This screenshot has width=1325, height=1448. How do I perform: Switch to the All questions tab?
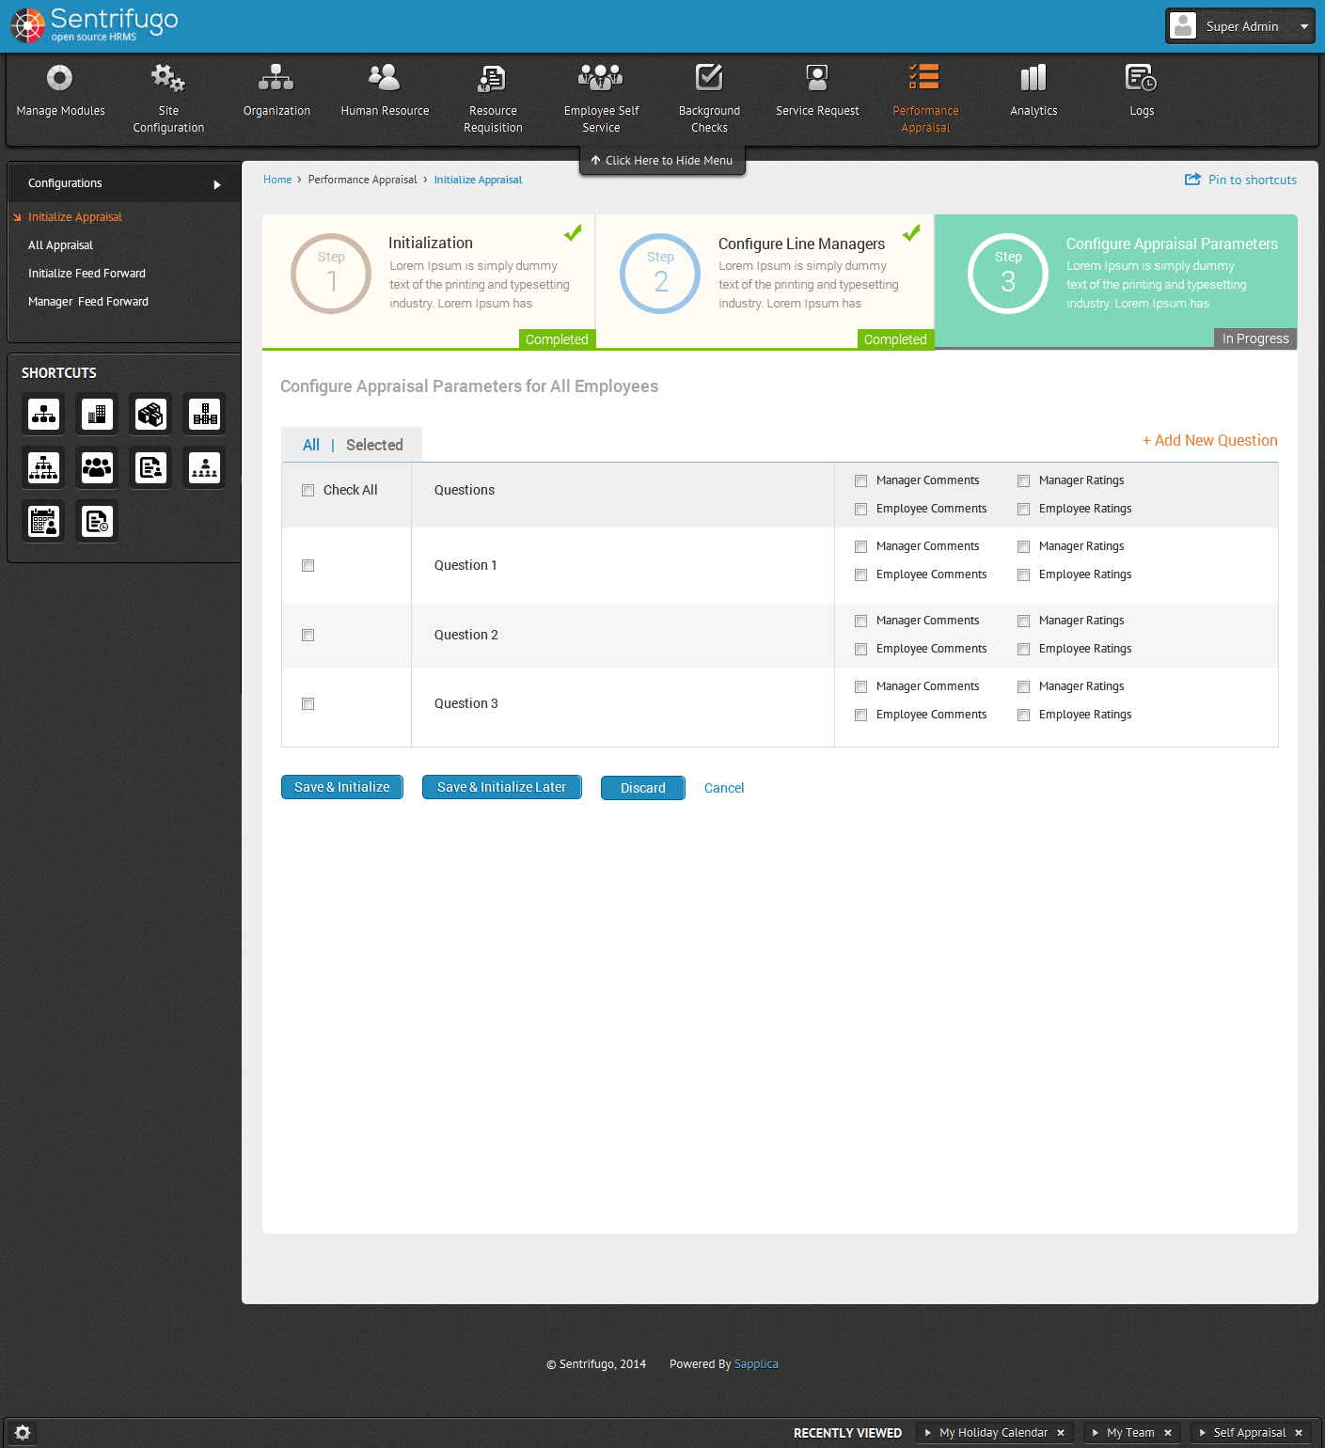311,445
